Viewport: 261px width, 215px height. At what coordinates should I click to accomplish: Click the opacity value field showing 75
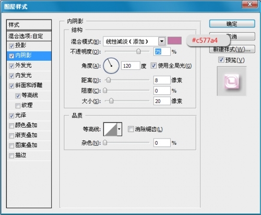[x=162, y=52]
